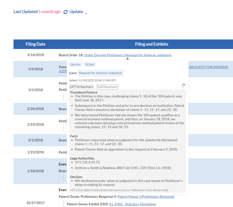Viewport: 233px width, 207px height.
Task: Click the Legal Authorities heading
Action: [x=82, y=158]
